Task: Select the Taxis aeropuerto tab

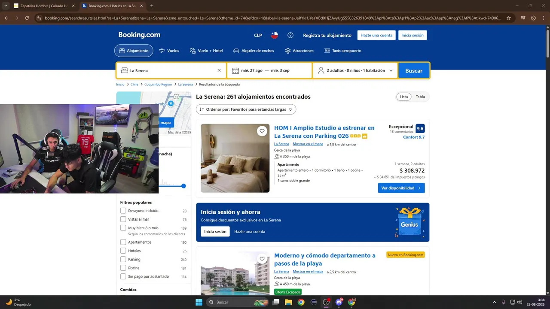Action: (x=342, y=51)
